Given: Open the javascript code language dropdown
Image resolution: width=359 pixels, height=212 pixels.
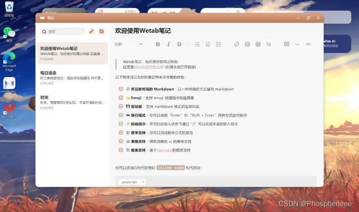Looking at the screenshot, I should click(x=132, y=182).
